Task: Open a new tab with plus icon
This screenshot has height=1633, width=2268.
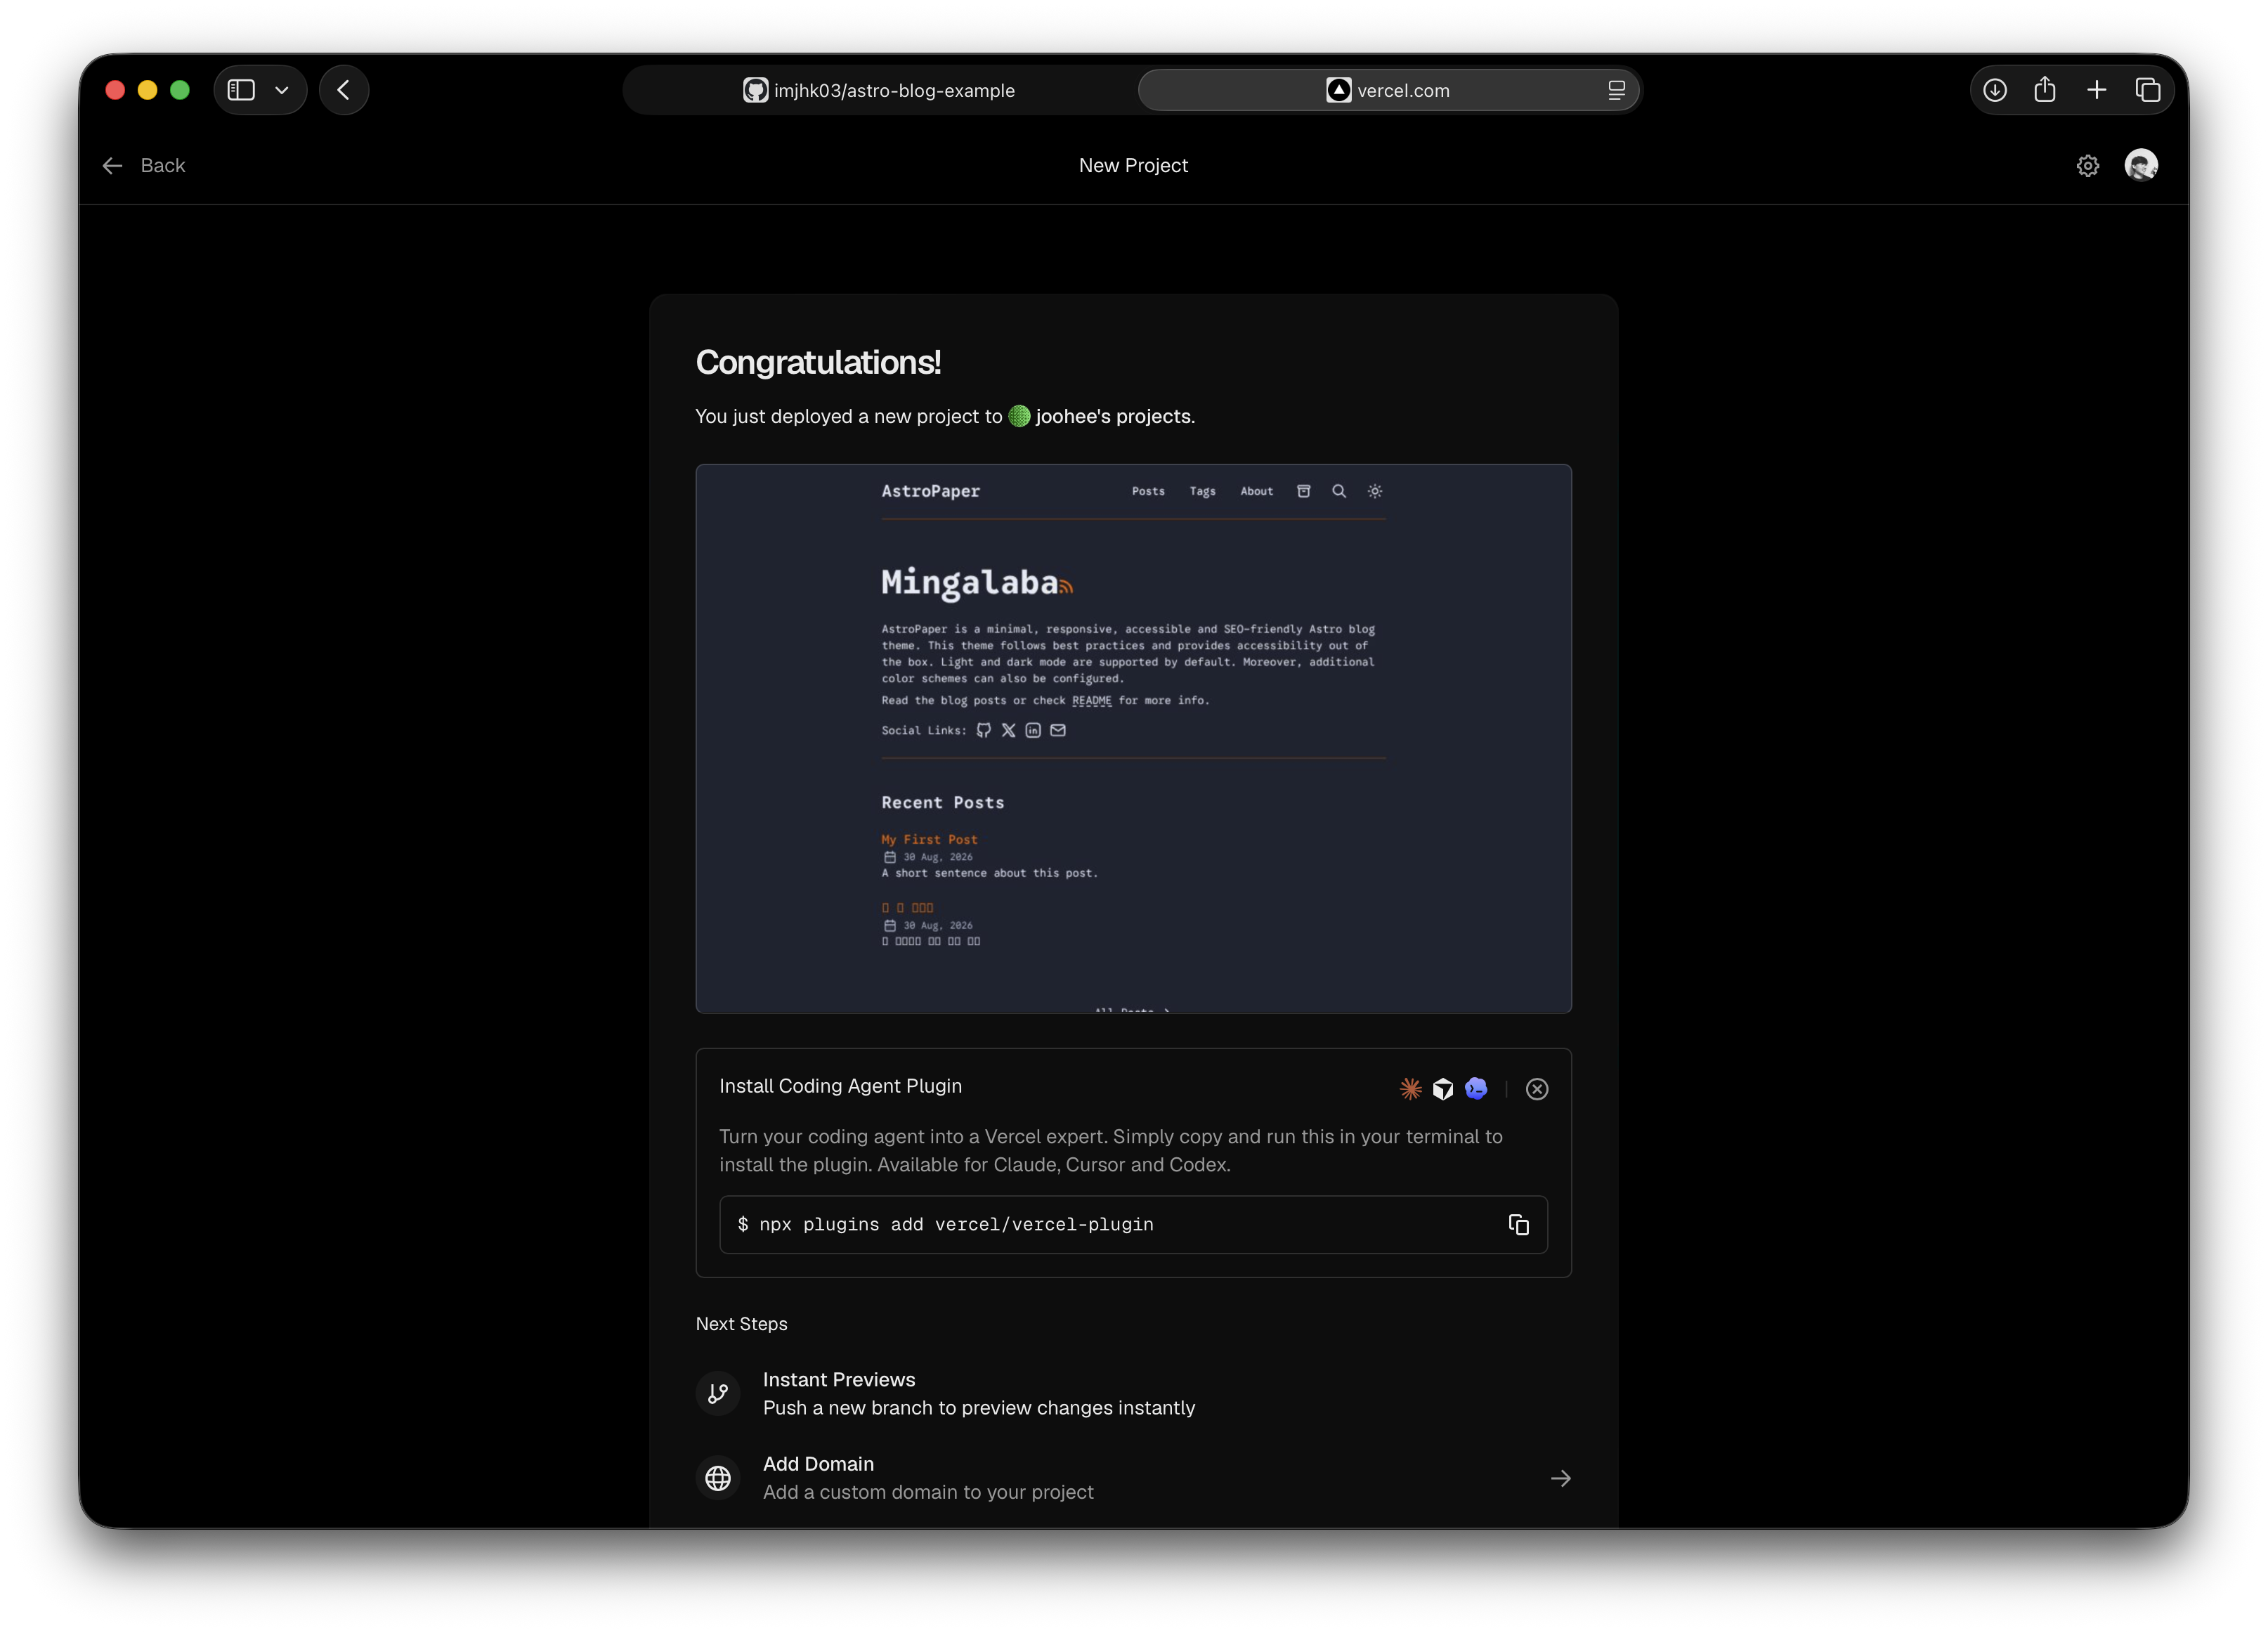Action: [2097, 90]
